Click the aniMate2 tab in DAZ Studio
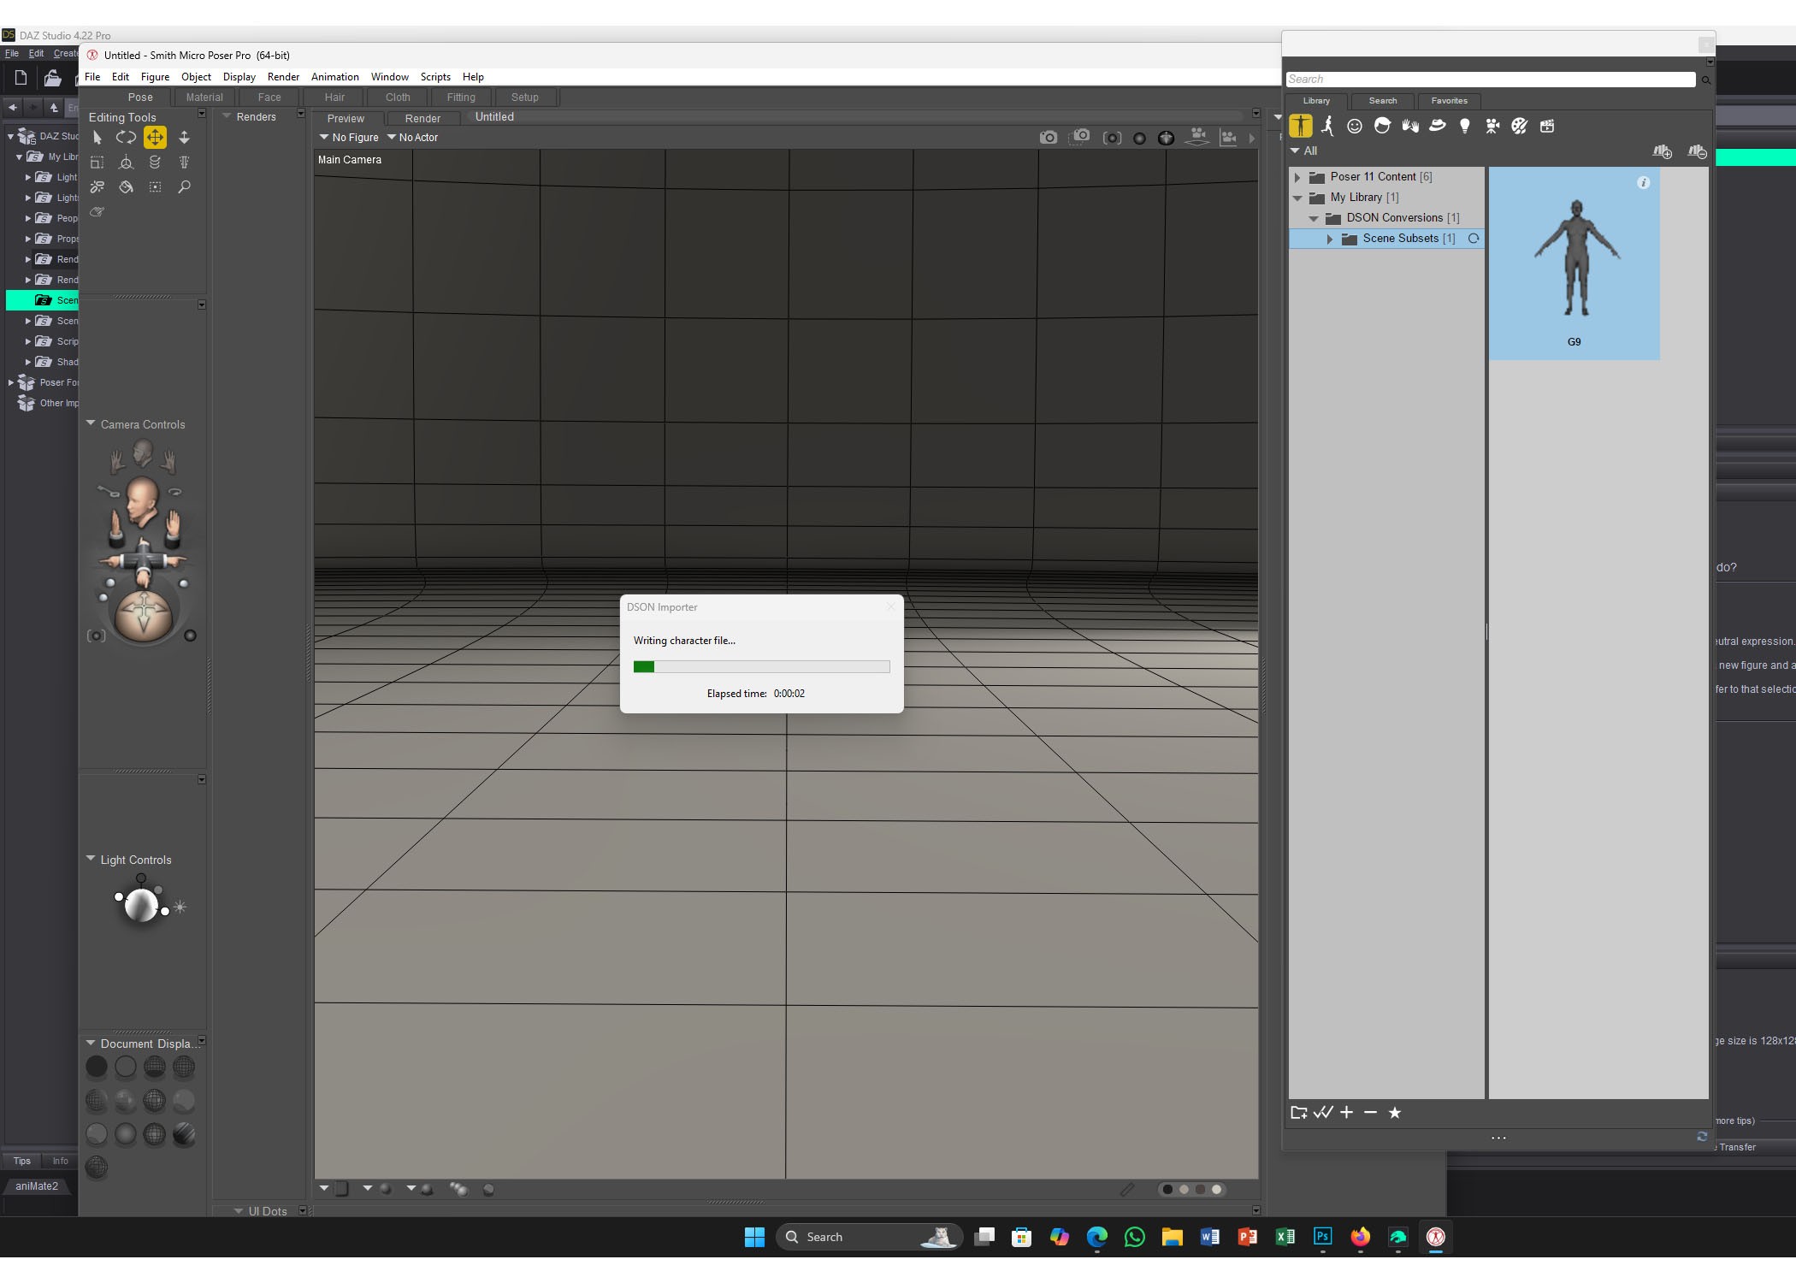The height and width of the screenshot is (1283, 1796). (x=37, y=1186)
